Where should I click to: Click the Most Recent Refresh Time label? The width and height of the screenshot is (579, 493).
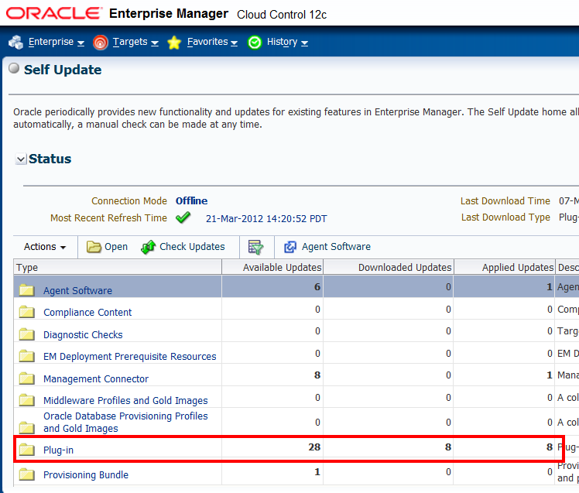point(108,218)
